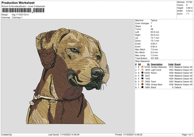Click the embroidered dog design preview
Image resolution: width=194 pixels, height=137 pixels.
point(68,76)
